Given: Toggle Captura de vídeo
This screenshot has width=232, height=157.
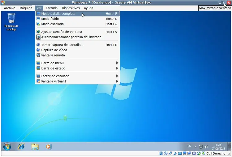Looking at the screenshot, I should (78, 50).
